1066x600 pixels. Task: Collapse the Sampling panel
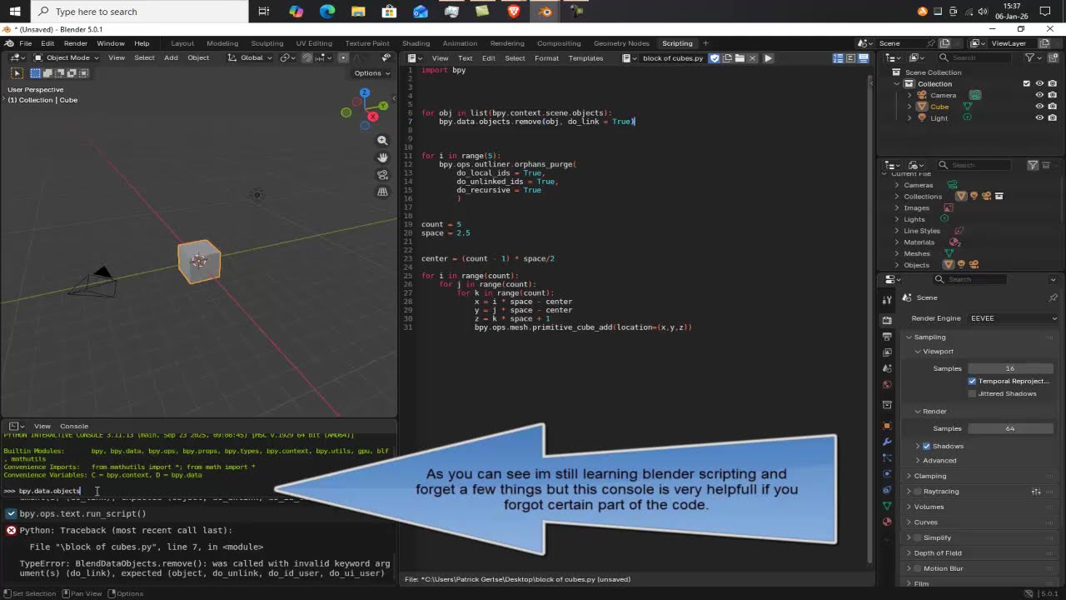click(x=929, y=337)
